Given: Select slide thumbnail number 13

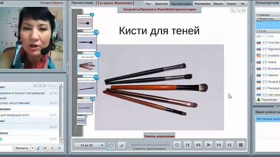Looking at the screenshot, I should 84,106.
